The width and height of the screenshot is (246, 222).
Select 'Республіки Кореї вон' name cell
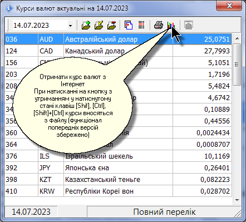click(118, 191)
